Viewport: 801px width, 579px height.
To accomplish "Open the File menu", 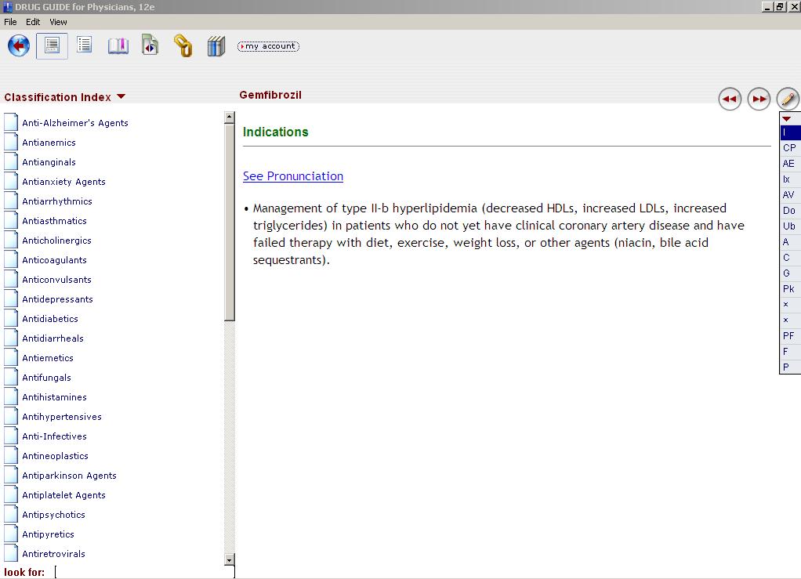I will point(10,22).
